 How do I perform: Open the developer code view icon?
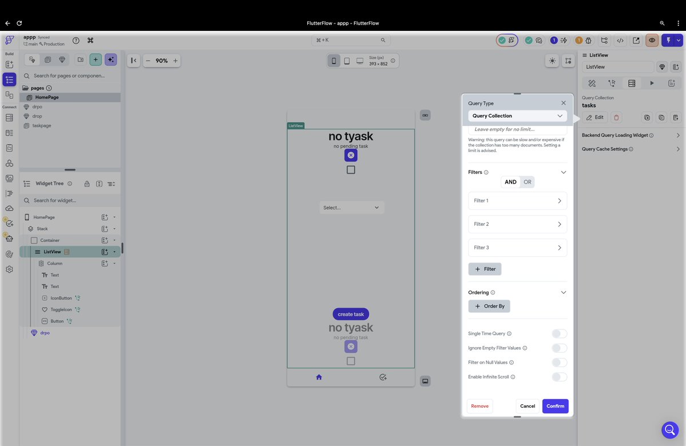[x=620, y=40]
